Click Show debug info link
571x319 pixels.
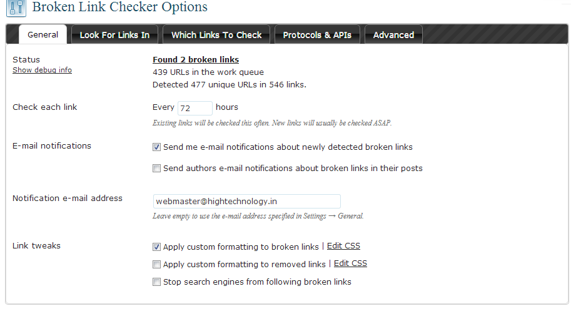43,70
